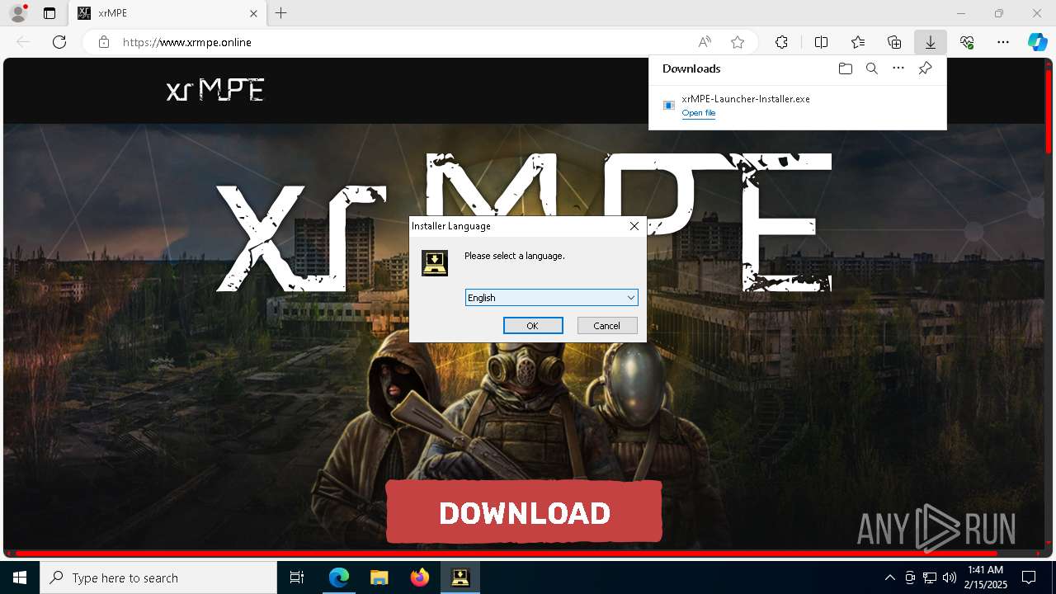Open Read aloud icon in address bar
The width and height of the screenshot is (1056, 594).
click(x=705, y=42)
